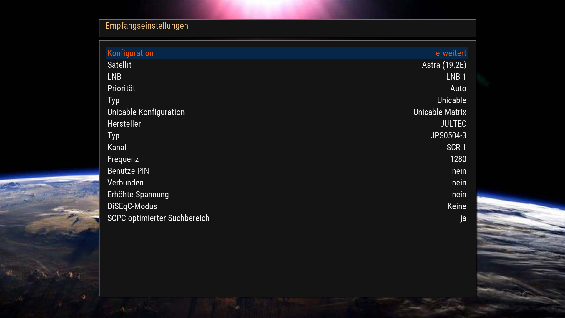
Task: Change Priorität value Auto
Action: pyautogui.click(x=458, y=89)
